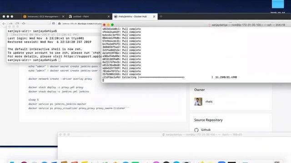Open the Github source repository link

(x=206, y=130)
